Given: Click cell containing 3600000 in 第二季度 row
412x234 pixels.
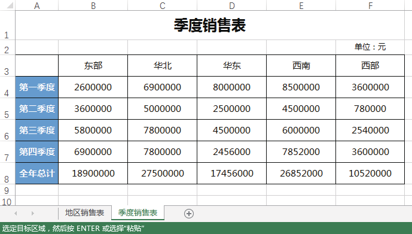Looking at the screenshot, I should coord(93,109).
